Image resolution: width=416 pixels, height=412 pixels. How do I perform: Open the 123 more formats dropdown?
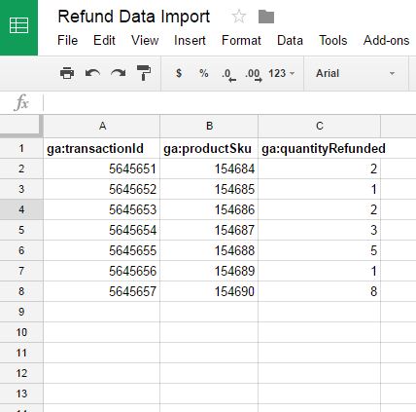pyautogui.click(x=281, y=73)
